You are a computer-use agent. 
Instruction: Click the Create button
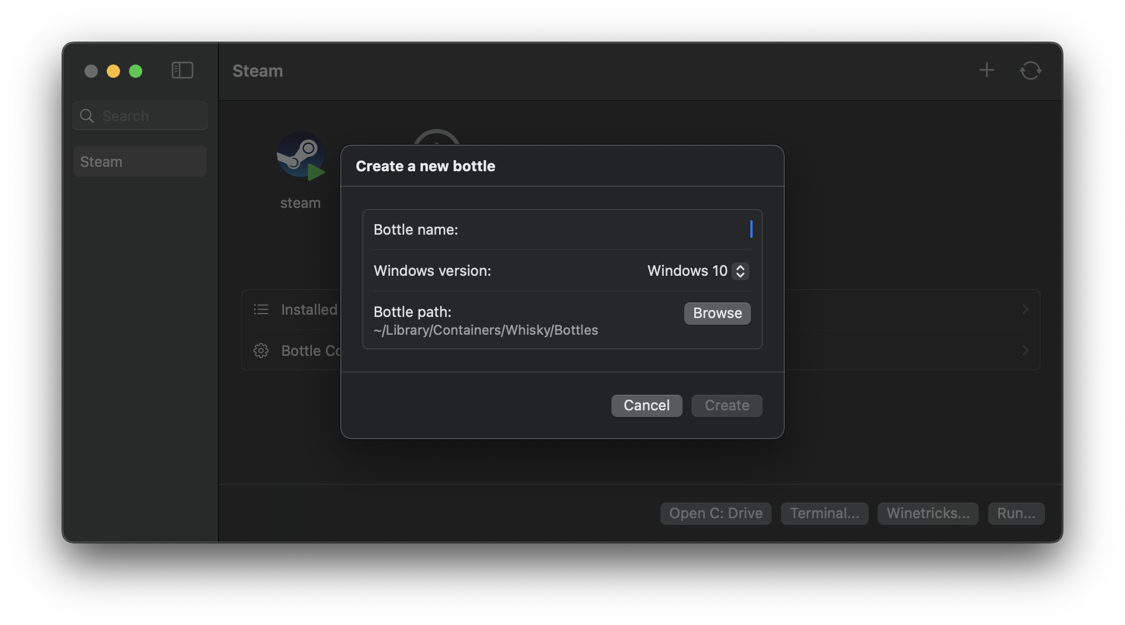(726, 405)
